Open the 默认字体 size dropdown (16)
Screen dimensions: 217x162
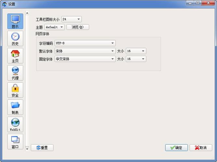(x=136, y=51)
